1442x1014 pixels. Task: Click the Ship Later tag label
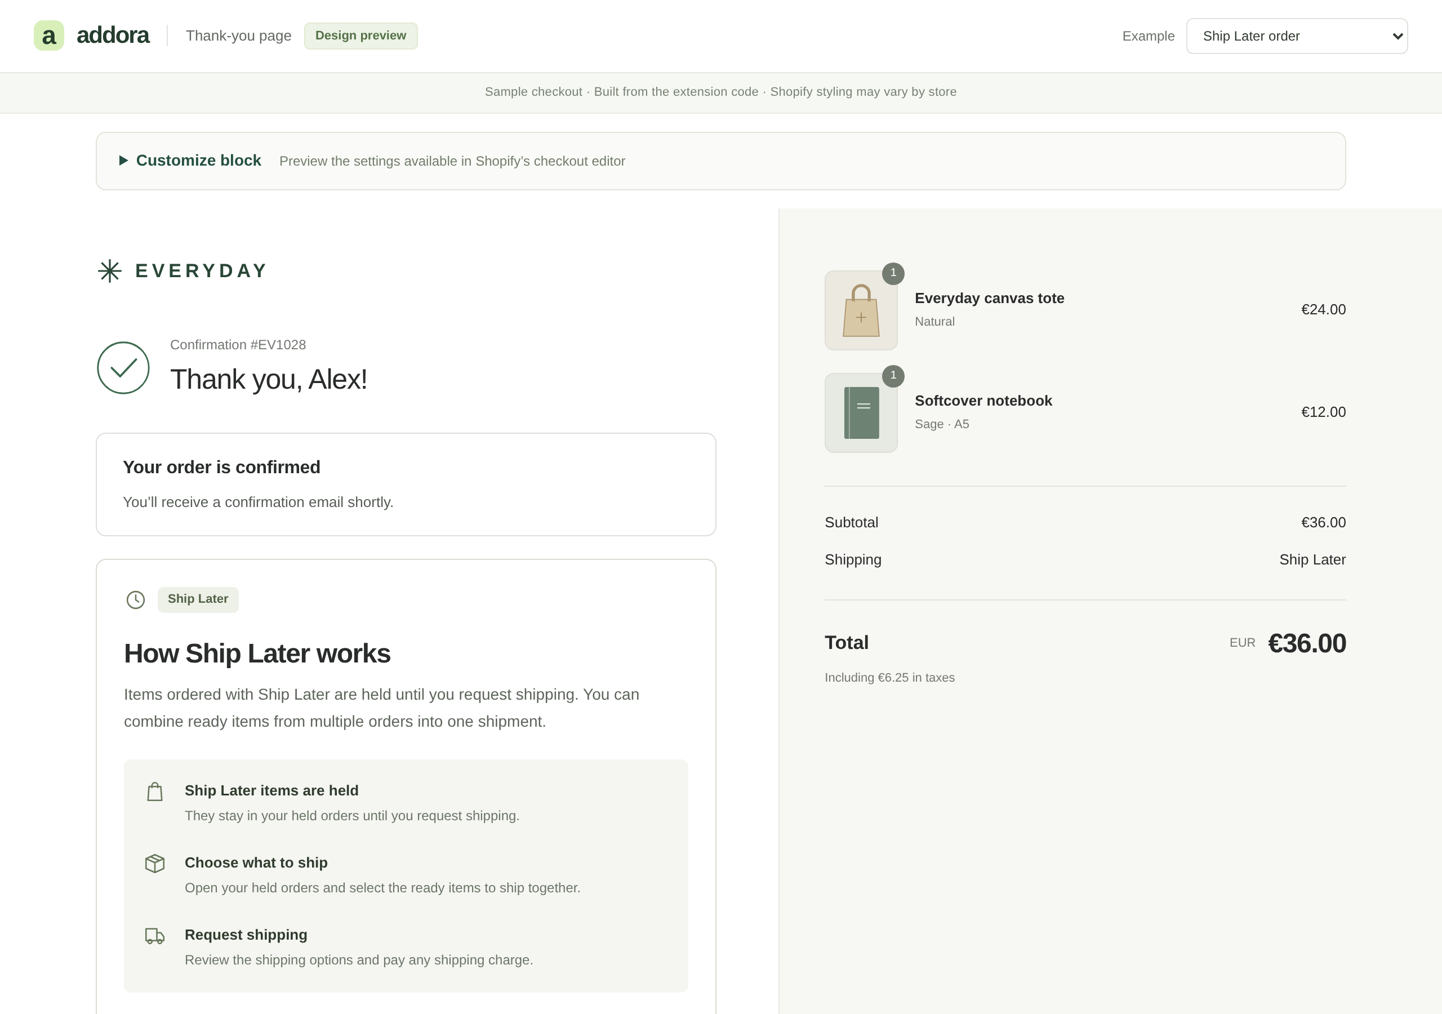[198, 599]
